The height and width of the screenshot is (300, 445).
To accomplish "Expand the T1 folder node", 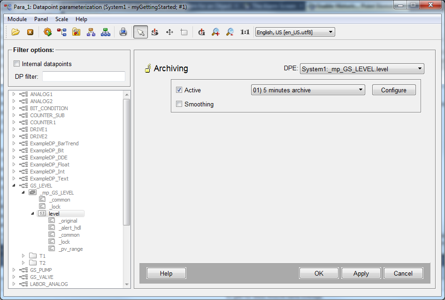I will click(x=23, y=255).
